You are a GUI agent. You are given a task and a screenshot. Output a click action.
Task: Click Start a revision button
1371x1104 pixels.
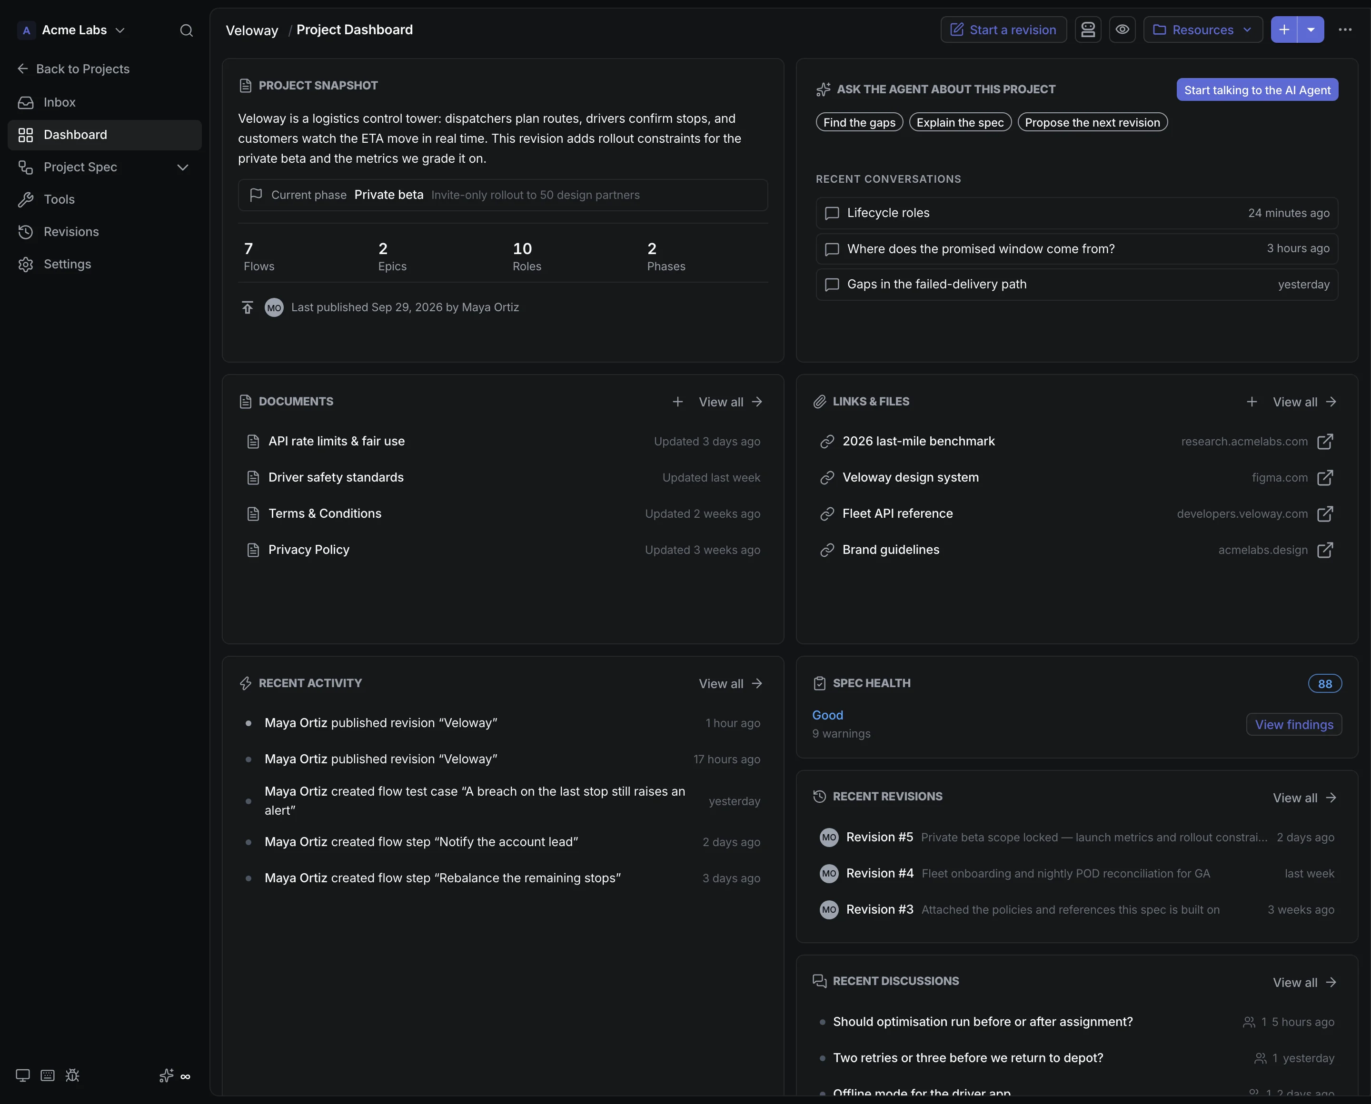tap(1003, 30)
